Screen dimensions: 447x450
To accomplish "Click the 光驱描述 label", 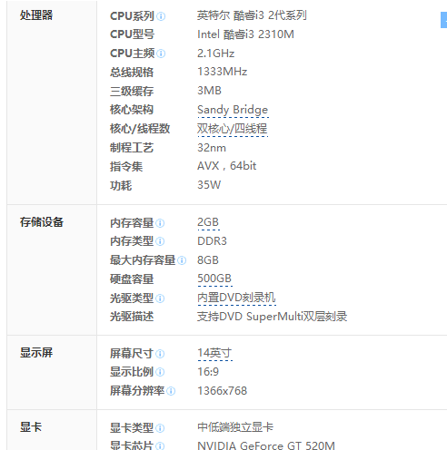I will point(132,317).
